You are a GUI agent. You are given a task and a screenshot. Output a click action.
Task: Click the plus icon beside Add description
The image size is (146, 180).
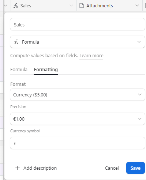point(18,168)
